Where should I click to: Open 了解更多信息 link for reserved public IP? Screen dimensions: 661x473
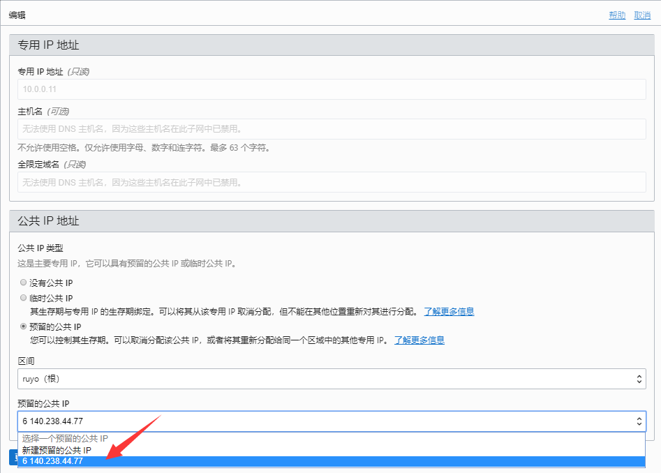pyautogui.click(x=419, y=340)
